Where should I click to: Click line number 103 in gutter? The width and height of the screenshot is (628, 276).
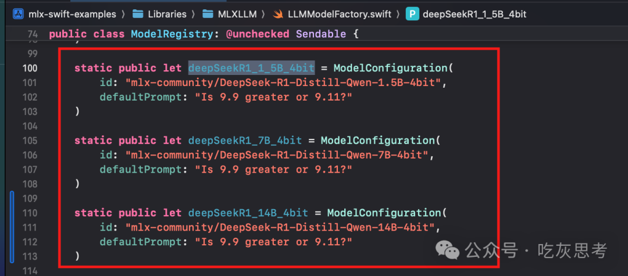pyautogui.click(x=29, y=112)
